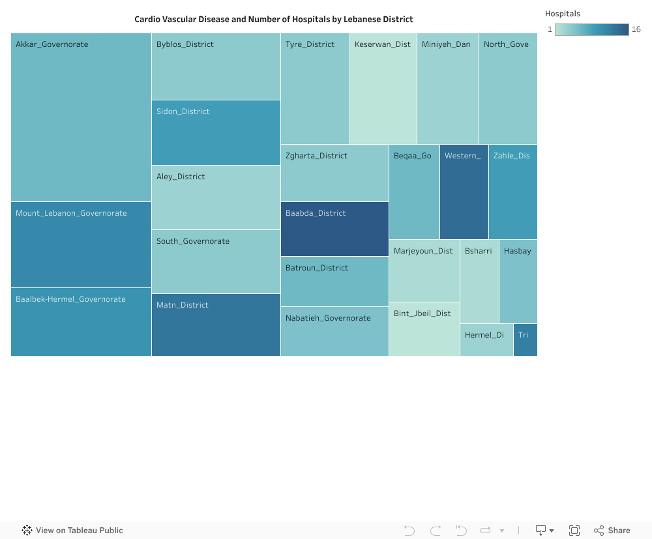Click the Undo icon in the toolbar
652x539 pixels.
(409, 530)
